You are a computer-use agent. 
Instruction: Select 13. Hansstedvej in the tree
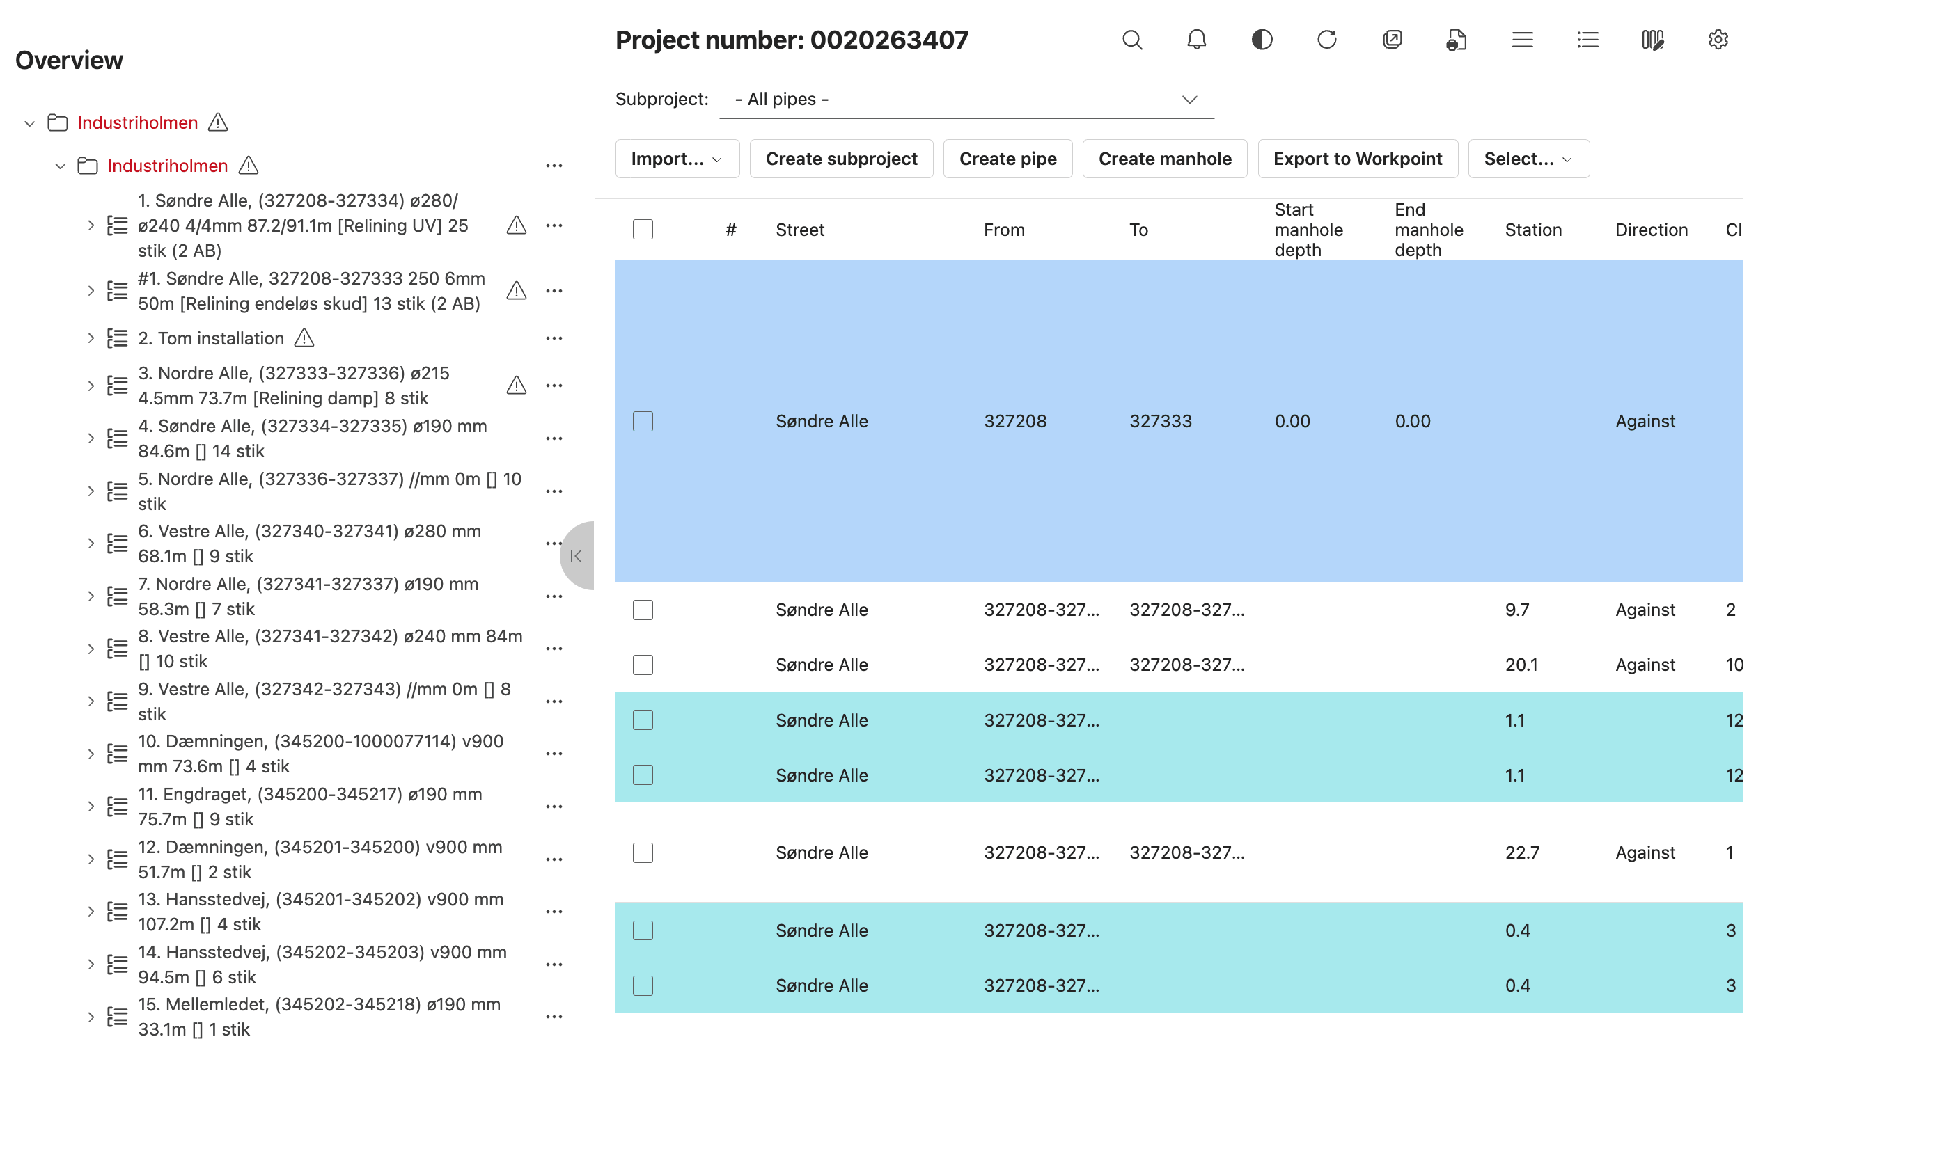(x=320, y=912)
